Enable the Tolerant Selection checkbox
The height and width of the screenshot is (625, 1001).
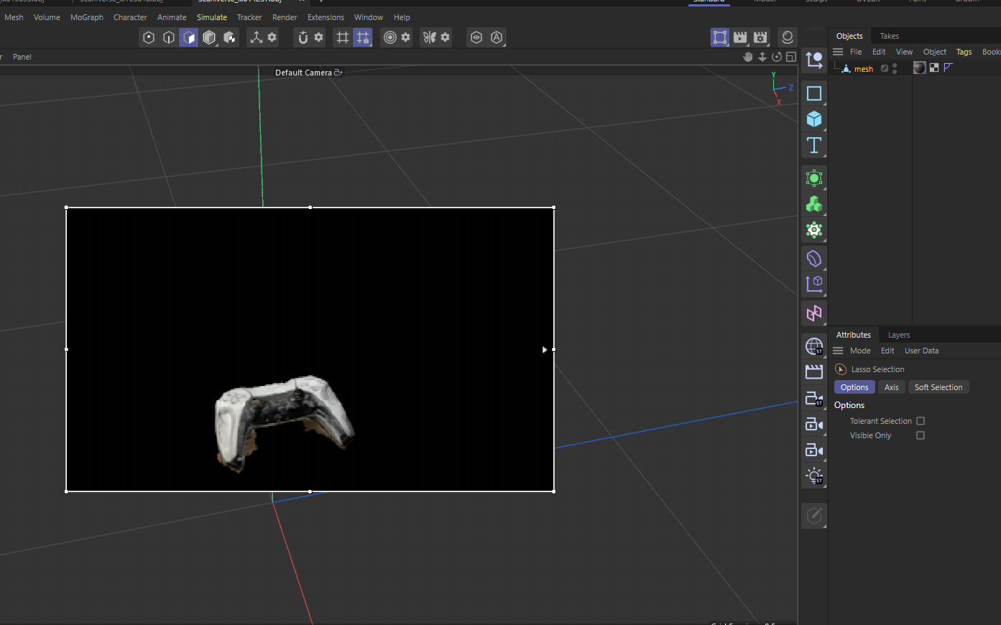tap(921, 421)
